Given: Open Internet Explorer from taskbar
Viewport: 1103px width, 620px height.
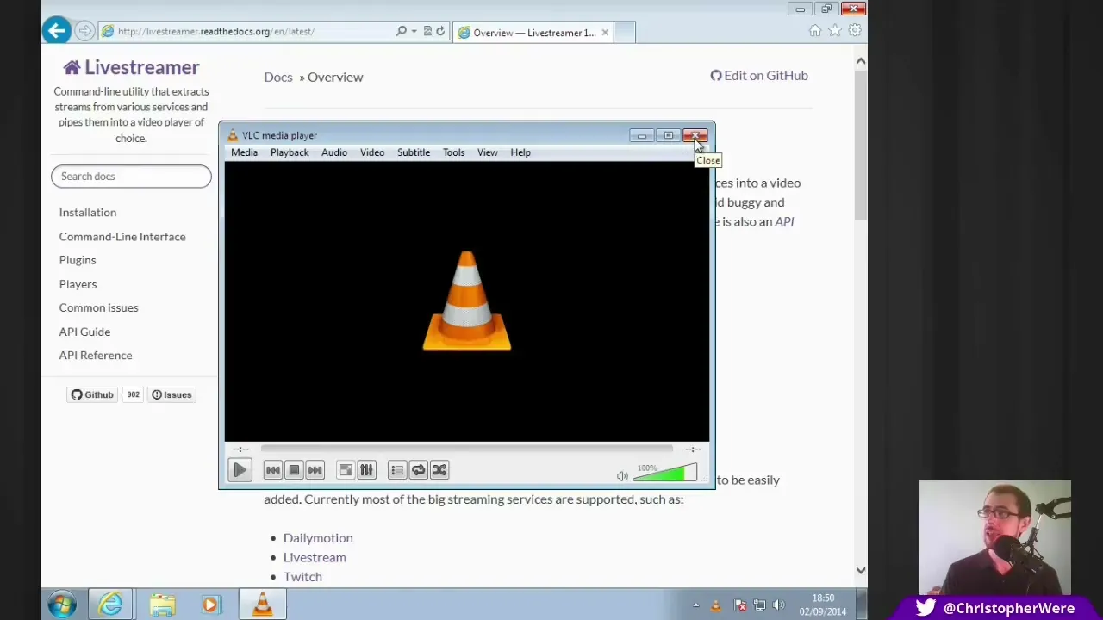Looking at the screenshot, I should [111, 604].
